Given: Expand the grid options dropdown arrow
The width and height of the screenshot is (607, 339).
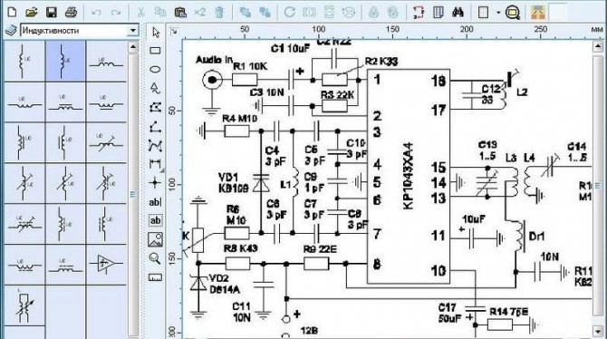Looking at the screenshot, I should click(498, 13).
